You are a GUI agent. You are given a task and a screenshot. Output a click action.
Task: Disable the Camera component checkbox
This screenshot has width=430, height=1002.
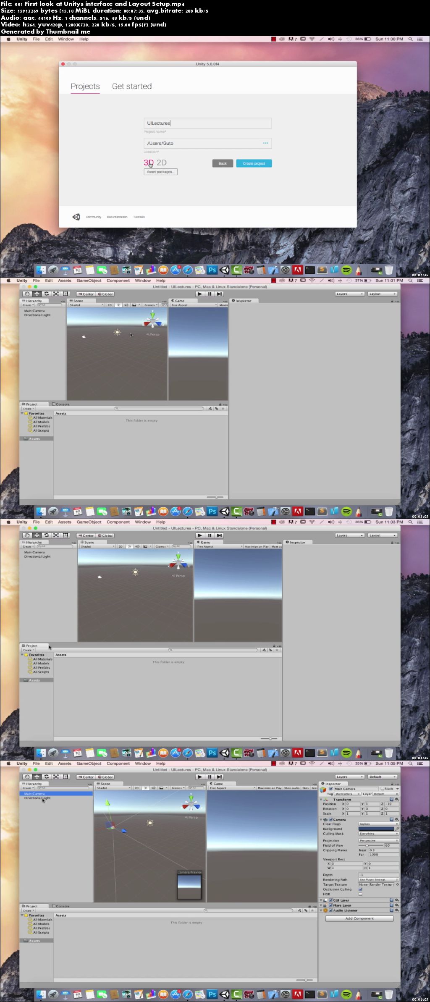click(330, 819)
